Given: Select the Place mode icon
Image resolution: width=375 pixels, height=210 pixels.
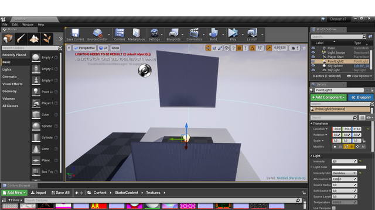Looking at the screenshot, I should point(8,38).
